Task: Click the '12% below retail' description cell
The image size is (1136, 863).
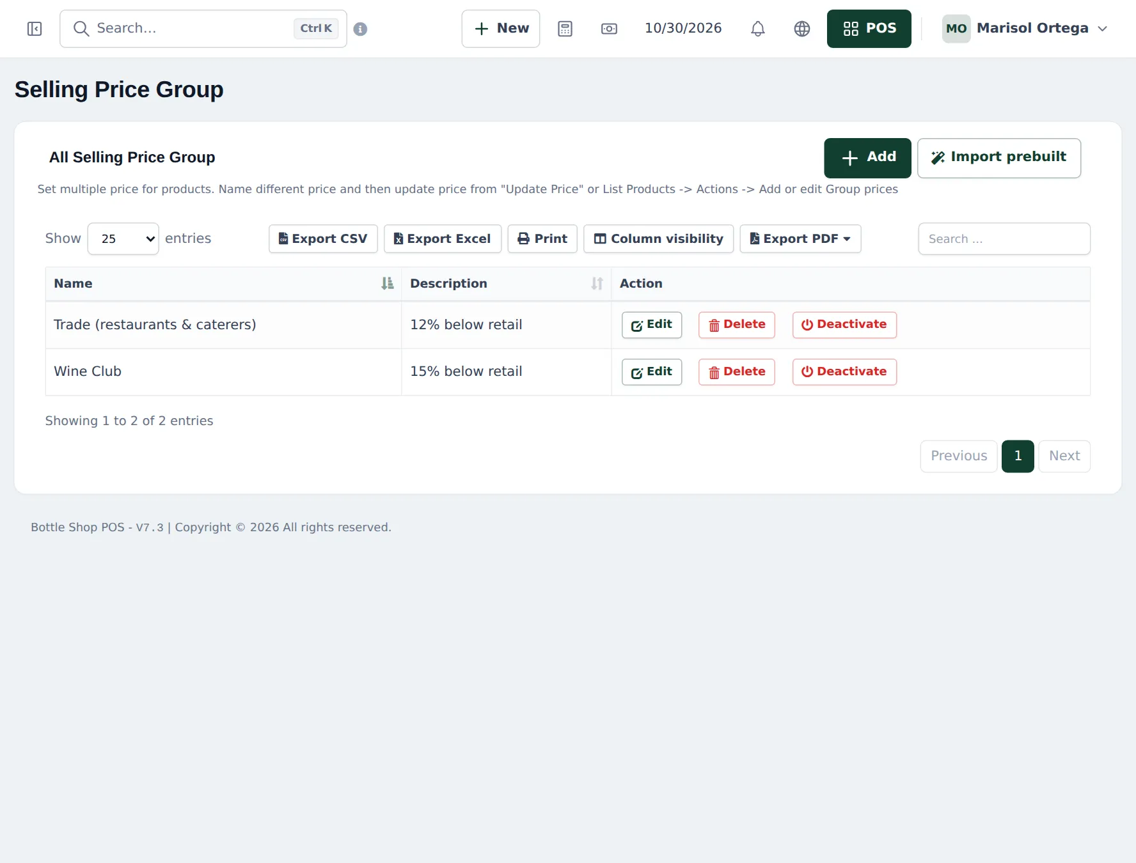Action: [x=506, y=325]
